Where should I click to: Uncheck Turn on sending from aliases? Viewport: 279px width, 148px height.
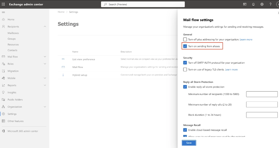coord(185,46)
